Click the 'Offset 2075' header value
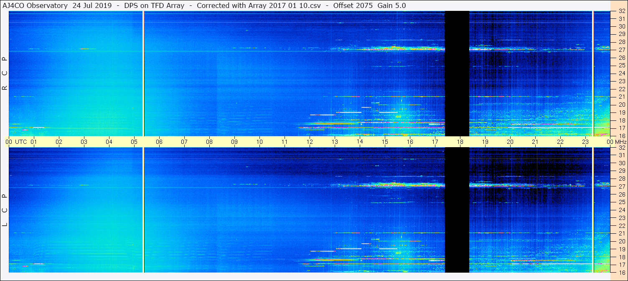This screenshot has width=628, height=281. pos(353,5)
